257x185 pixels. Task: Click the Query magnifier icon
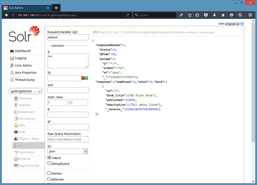coord(16,145)
